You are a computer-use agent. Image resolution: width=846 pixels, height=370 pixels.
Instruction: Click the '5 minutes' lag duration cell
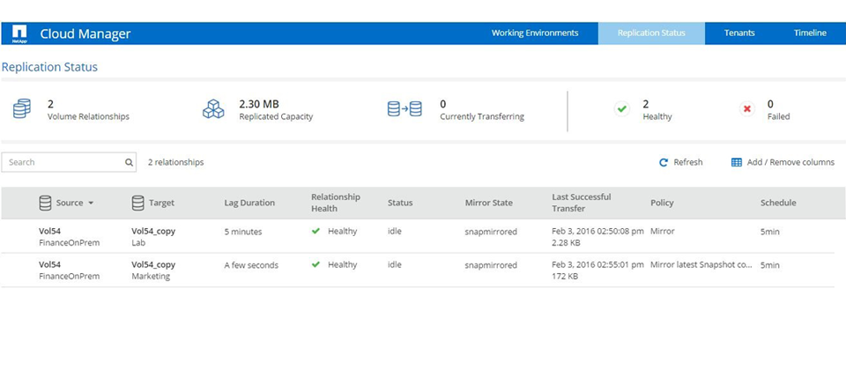(x=243, y=232)
